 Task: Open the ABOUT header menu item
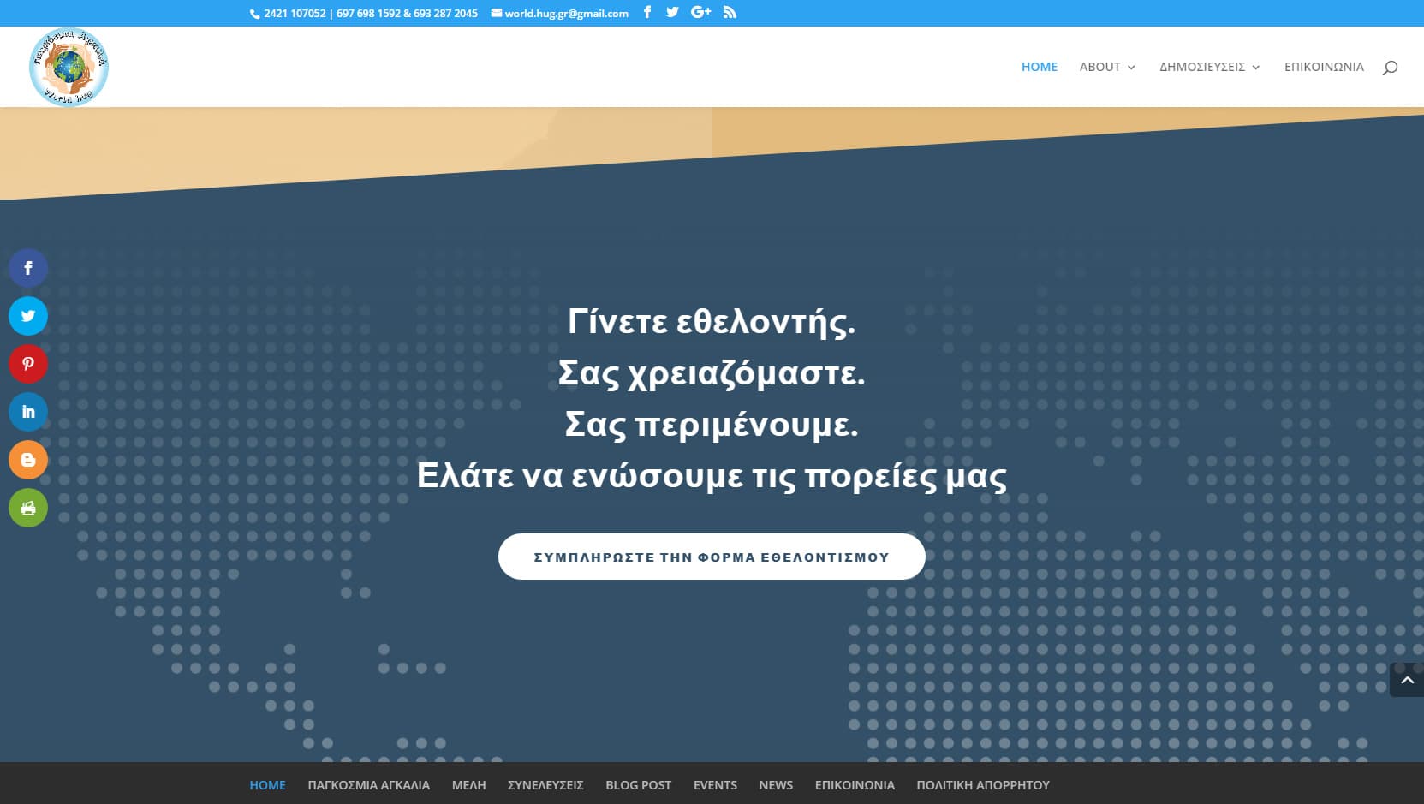tap(1100, 67)
